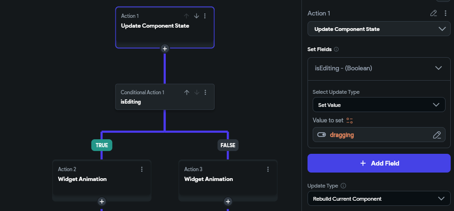
Task: Move Conditional Action 1 down
Action: pyautogui.click(x=197, y=92)
